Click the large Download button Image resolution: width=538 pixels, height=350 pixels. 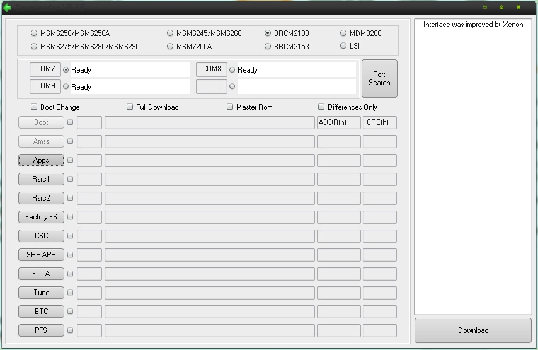[473, 330]
